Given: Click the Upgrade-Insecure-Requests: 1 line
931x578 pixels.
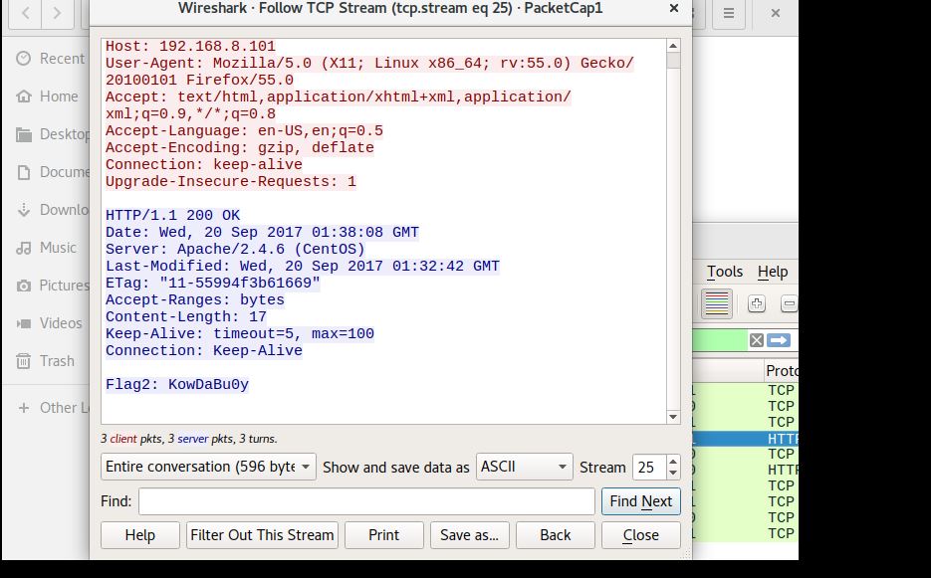Looking at the screenshot, I should pyautogui.click(x=231, y=182).
